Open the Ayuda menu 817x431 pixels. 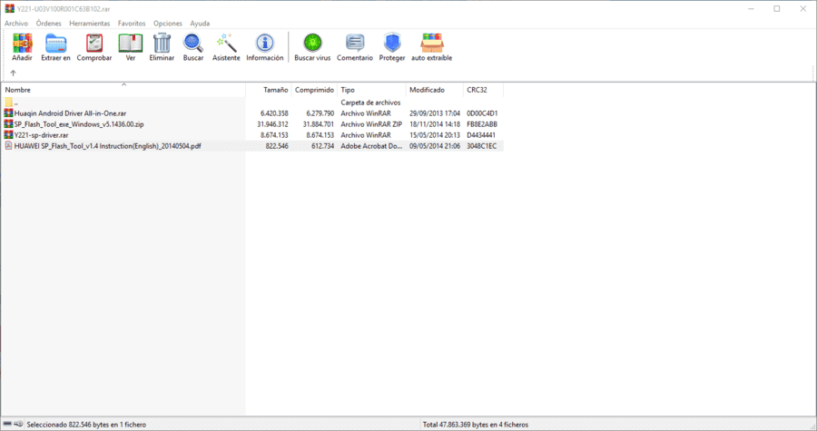pyautogui.click(x=200, y=24)
